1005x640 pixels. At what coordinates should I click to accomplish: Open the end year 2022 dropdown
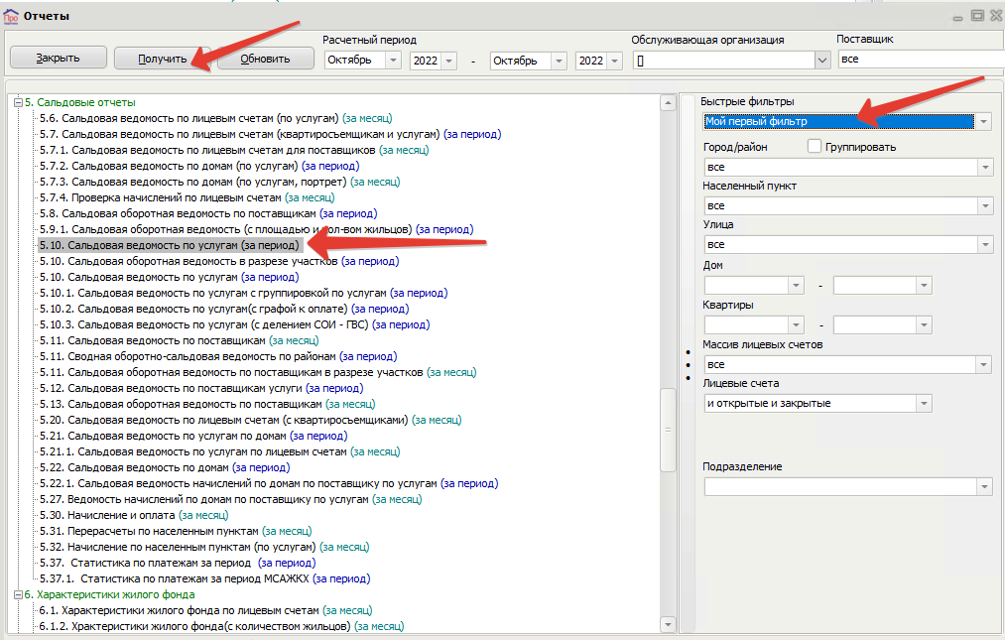[615, 61]
